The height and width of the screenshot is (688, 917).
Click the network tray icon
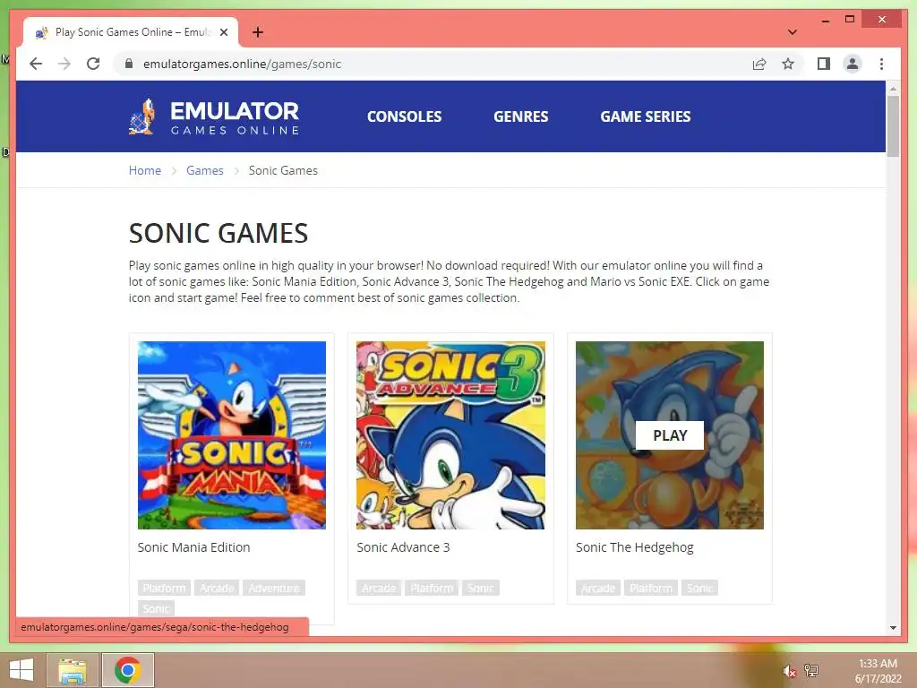[811, 670]
